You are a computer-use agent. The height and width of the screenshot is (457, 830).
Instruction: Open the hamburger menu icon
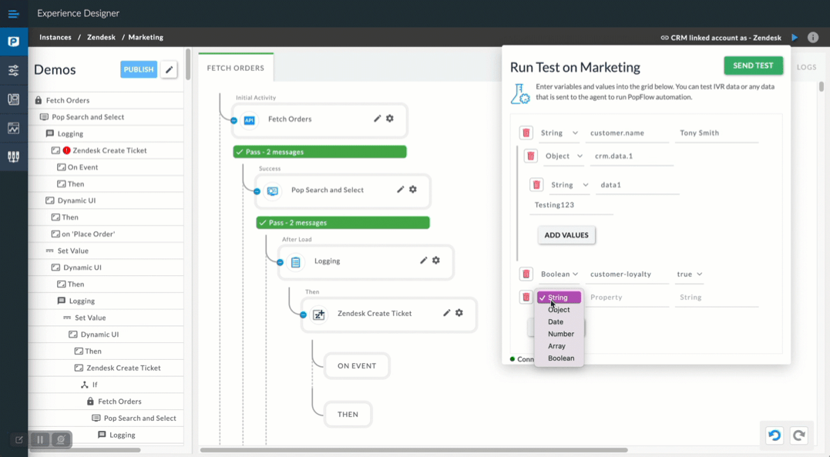(x=13, y=14)
